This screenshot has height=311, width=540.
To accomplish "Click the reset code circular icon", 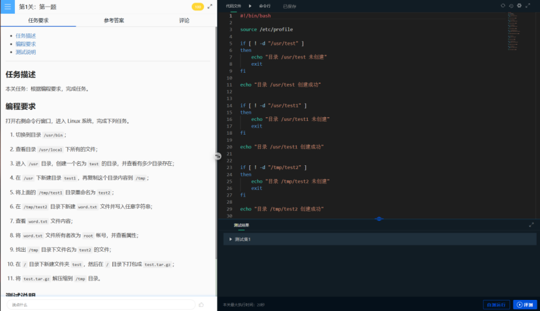I will 503,6.
